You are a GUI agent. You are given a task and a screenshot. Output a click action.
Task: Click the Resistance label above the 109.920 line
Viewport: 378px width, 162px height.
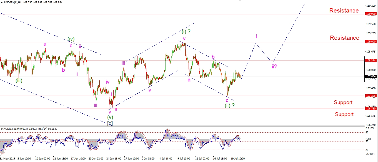click(344, 11)
